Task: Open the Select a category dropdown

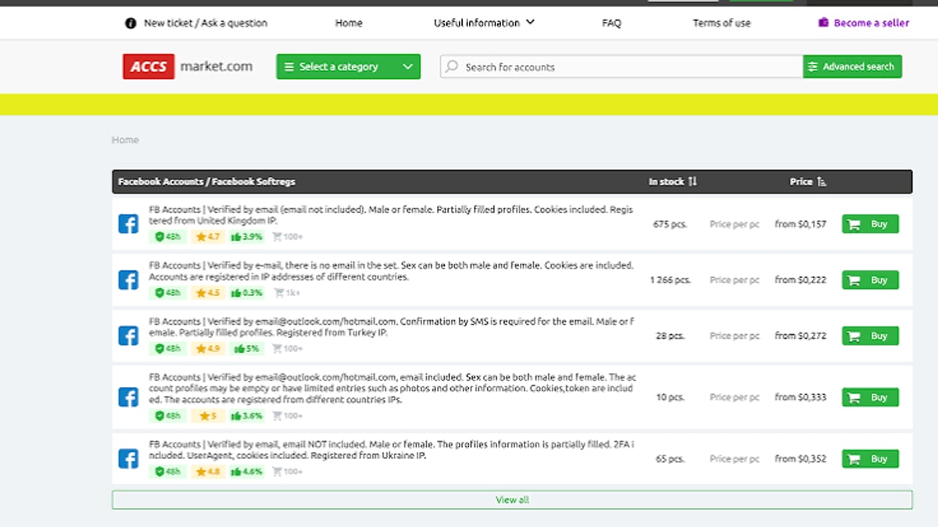Action: click(348, 66)
